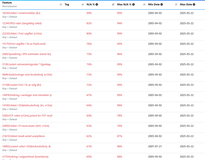Open the 1234V:PEG-ratio (langsiktig vekst) feature
Screen dimensions: 205x160
click(22, 23)
